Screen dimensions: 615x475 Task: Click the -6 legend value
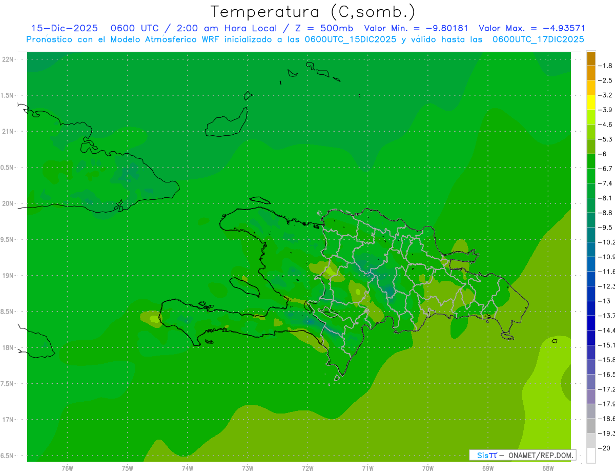click(603, 154)
